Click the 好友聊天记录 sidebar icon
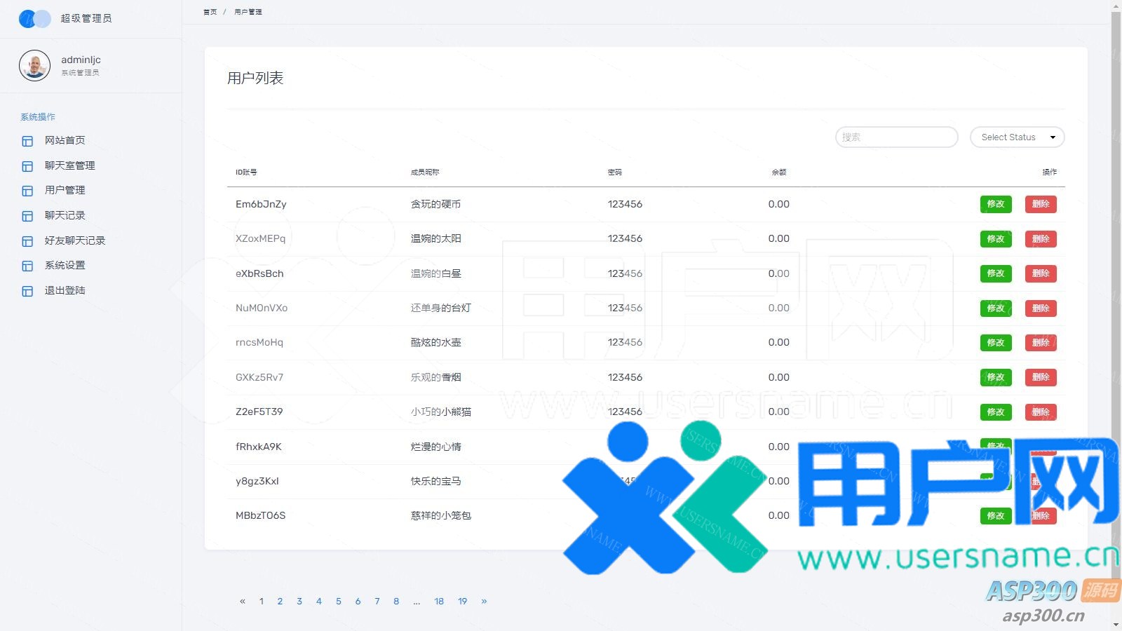Screen dimensions: 1122x631 point(27,241)
